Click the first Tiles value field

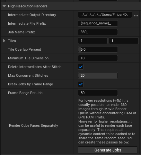click(x=93, y=41)
